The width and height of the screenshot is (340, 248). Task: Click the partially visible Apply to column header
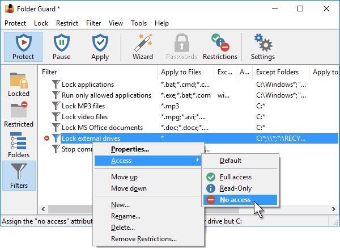point(324,72)
